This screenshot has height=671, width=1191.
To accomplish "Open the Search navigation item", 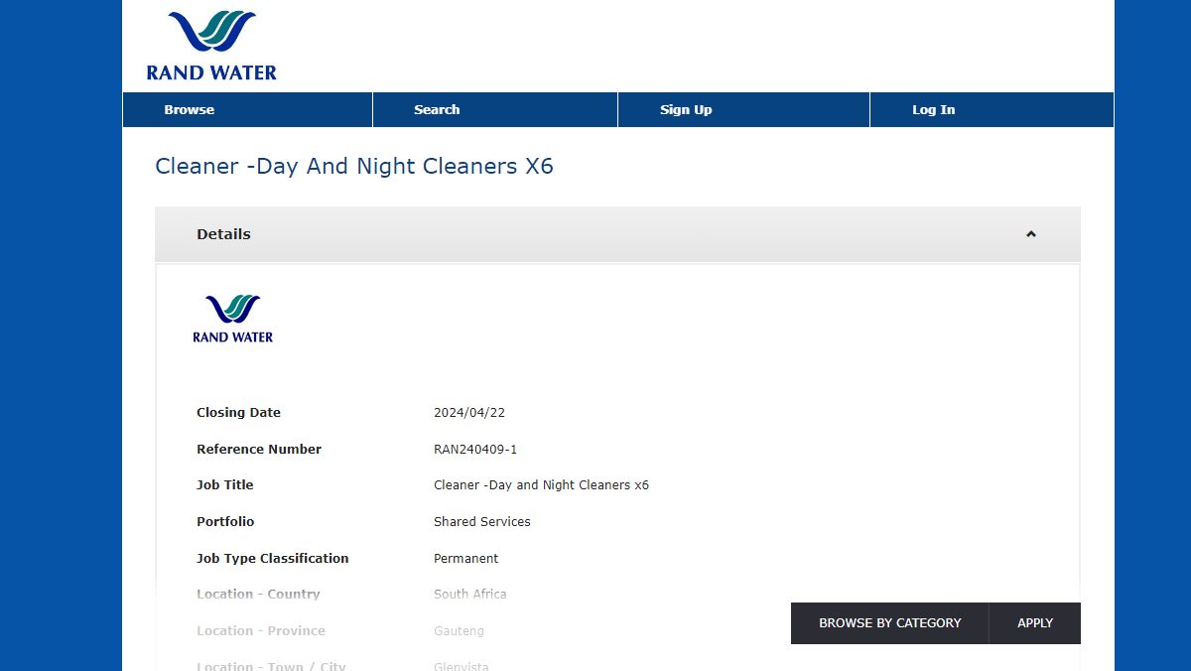I will click(x=437, y=109).
